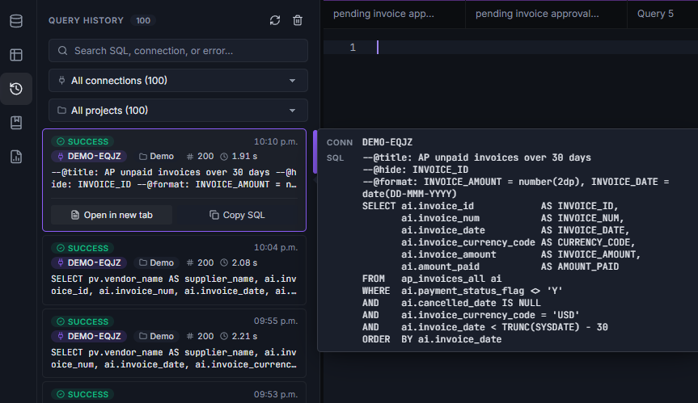Click the QUERY HISTORY panel heading
This screenshot has height=403, width=698.
86,20
